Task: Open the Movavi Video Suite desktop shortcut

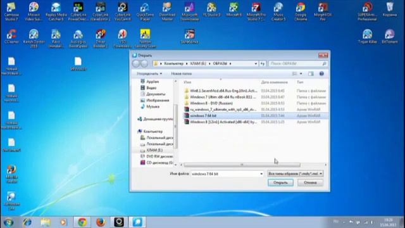Action: (34, 11)
